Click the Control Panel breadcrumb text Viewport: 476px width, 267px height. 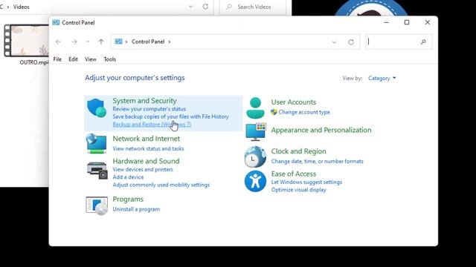(x=148, y=42)
